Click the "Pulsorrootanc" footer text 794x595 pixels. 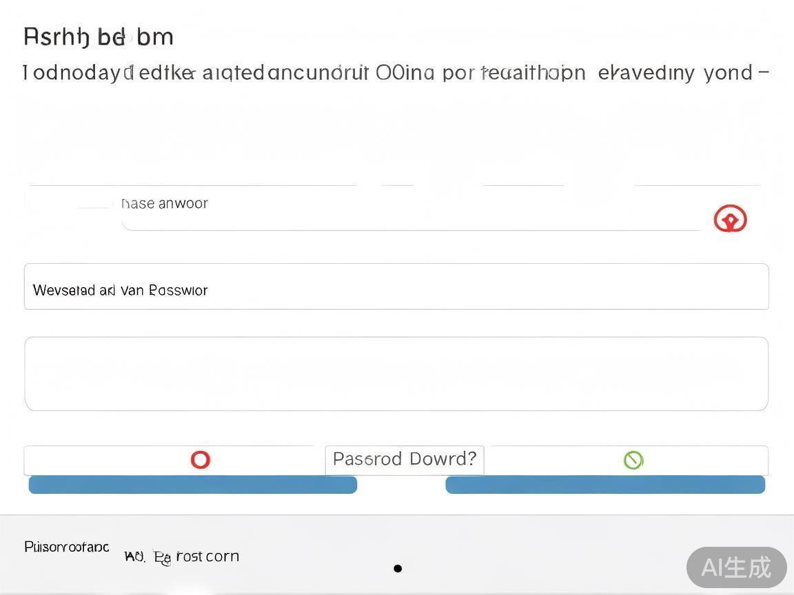66,547
